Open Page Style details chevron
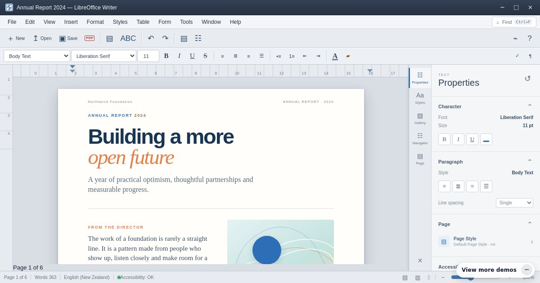 (x=531, y=242)
